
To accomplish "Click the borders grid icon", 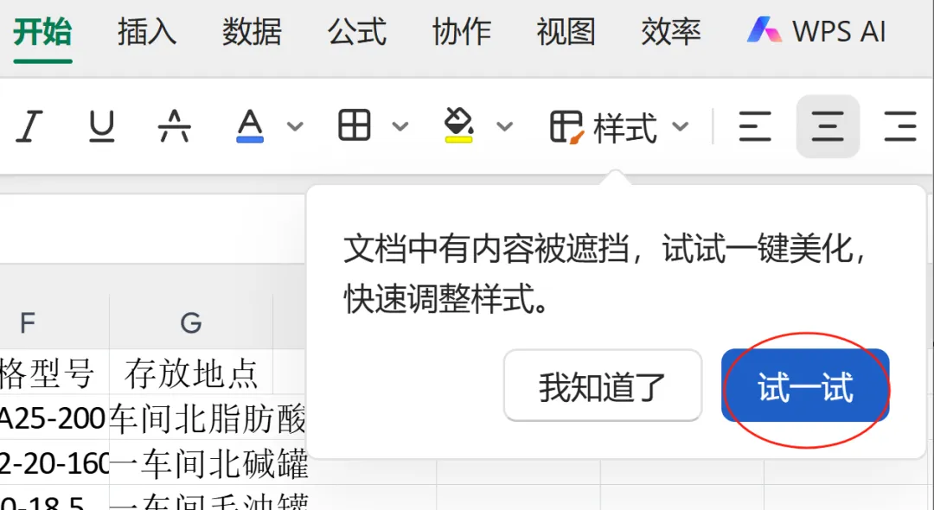I will (355, 125).
